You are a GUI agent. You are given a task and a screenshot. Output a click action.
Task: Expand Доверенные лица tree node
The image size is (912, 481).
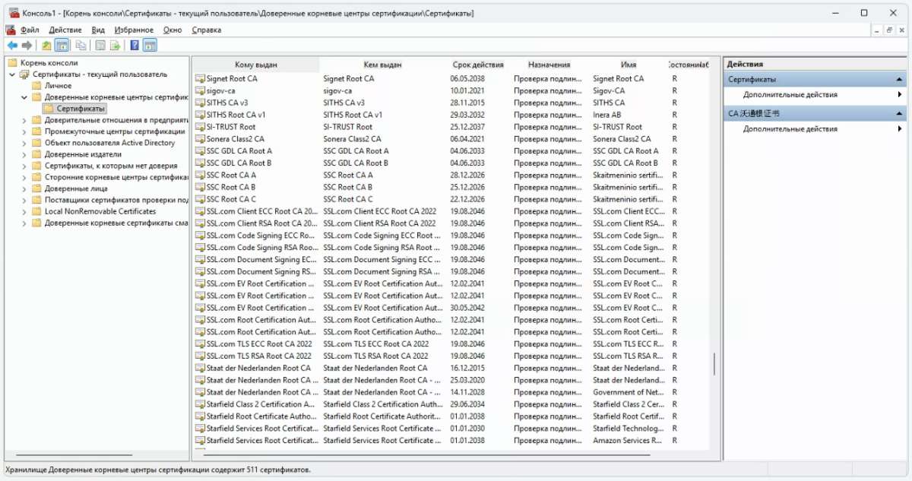tap(24, 188)
